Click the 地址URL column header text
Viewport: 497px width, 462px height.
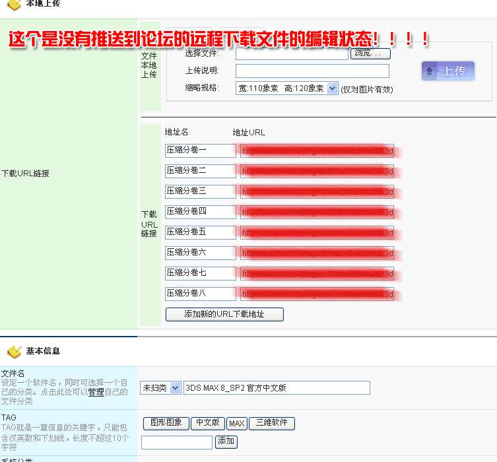point(249,133)
